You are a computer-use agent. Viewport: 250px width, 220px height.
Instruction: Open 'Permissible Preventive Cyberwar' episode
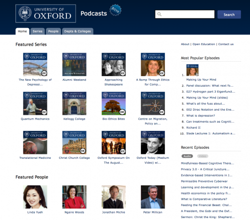click(x=204, y=181)
